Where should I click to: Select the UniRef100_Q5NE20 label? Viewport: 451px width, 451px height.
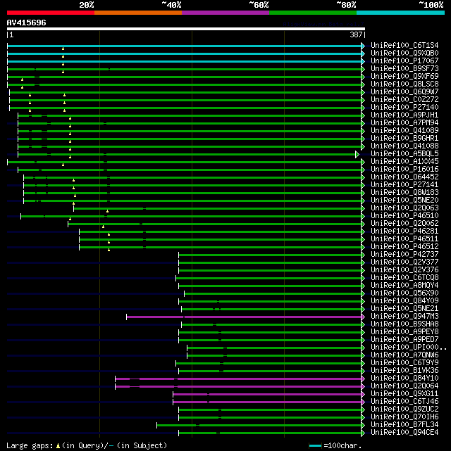404,201
